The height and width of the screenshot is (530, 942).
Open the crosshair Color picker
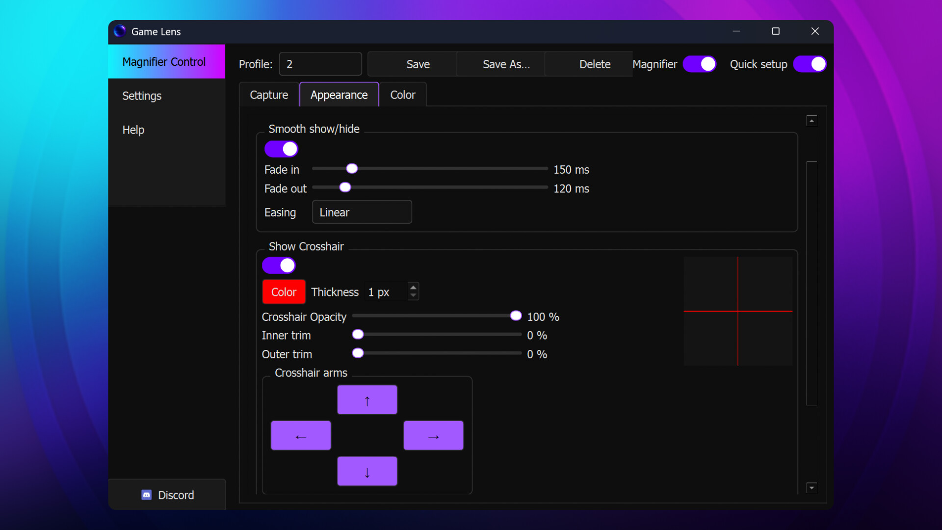tap(284, 291)
